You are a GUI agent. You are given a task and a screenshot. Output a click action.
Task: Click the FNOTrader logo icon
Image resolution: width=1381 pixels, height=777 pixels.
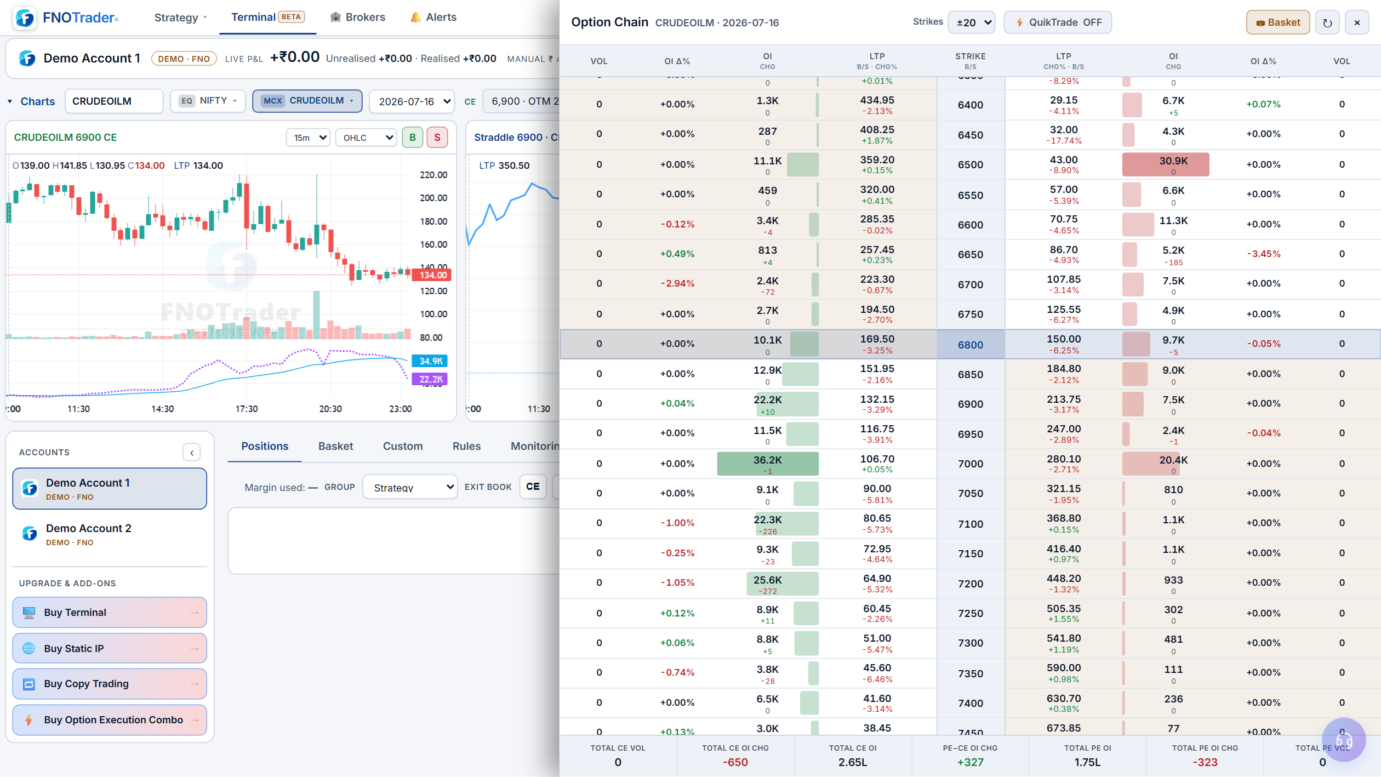[25, 18]
